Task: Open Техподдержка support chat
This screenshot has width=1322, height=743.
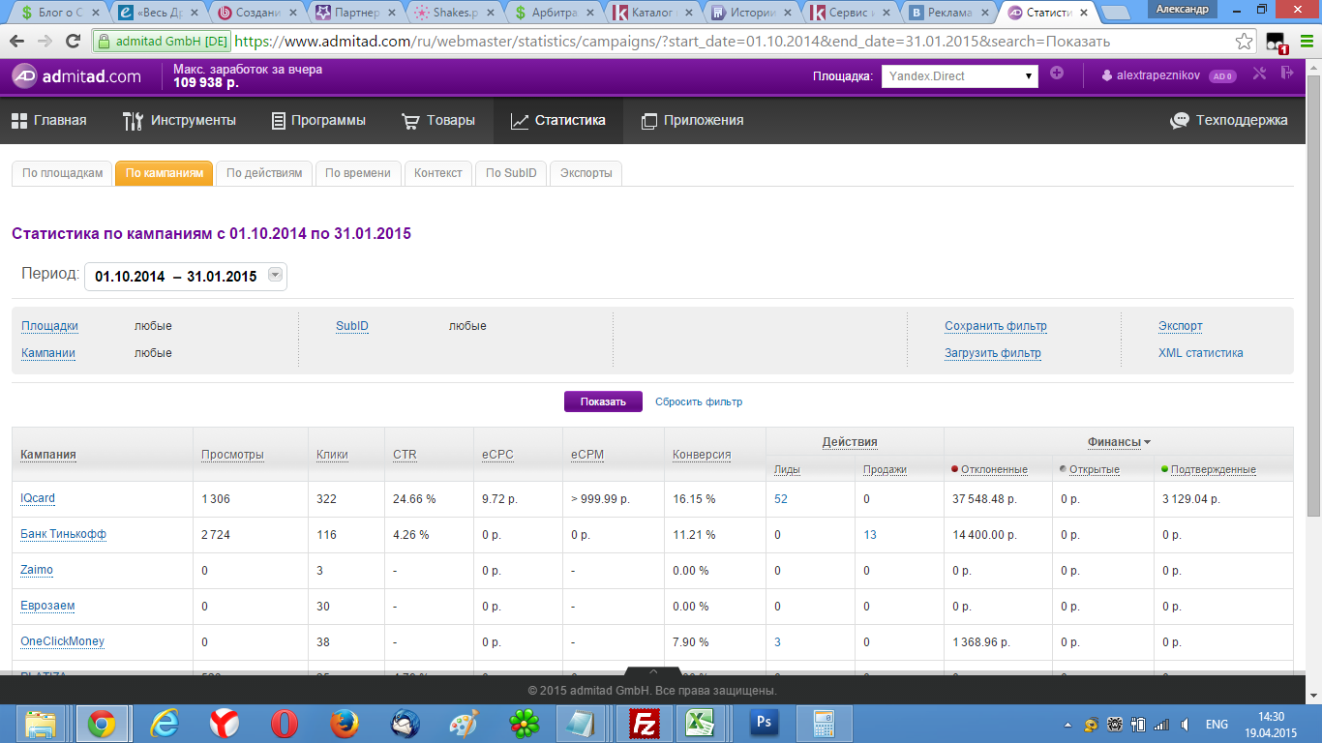Action: pos(1229,121)
